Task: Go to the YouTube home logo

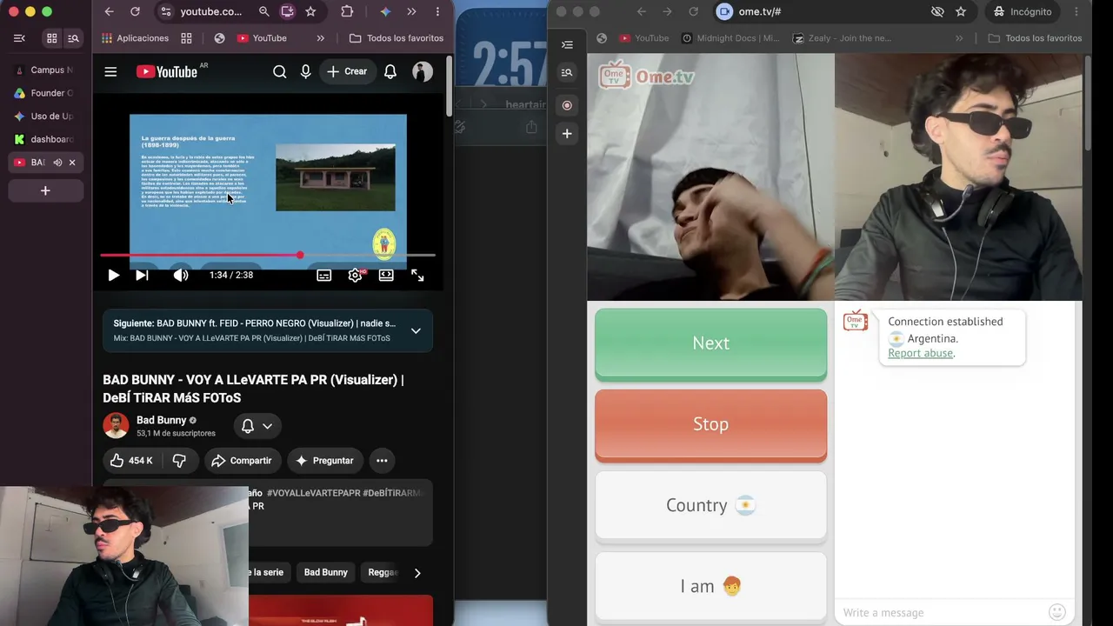Action: (167, 71)
